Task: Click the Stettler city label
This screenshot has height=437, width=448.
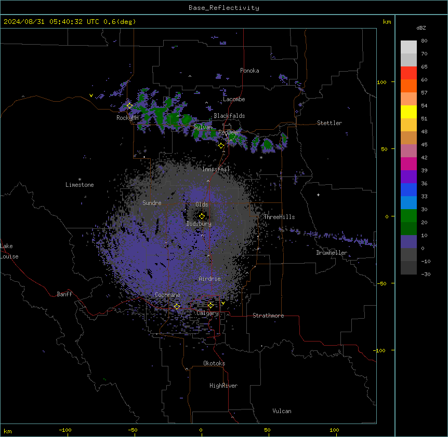Action: (330, 123)
